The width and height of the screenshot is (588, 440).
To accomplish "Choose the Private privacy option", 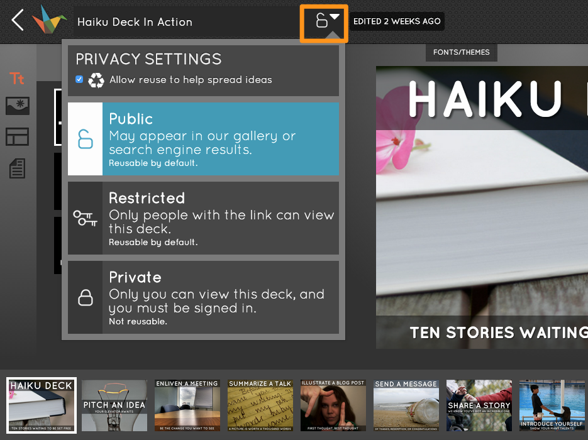I will click(203, 297).
